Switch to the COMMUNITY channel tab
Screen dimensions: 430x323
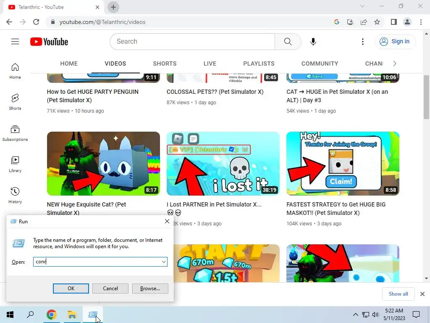click(320, 64)
